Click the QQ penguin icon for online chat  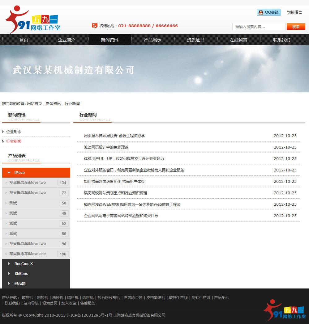tap(260, 12)
